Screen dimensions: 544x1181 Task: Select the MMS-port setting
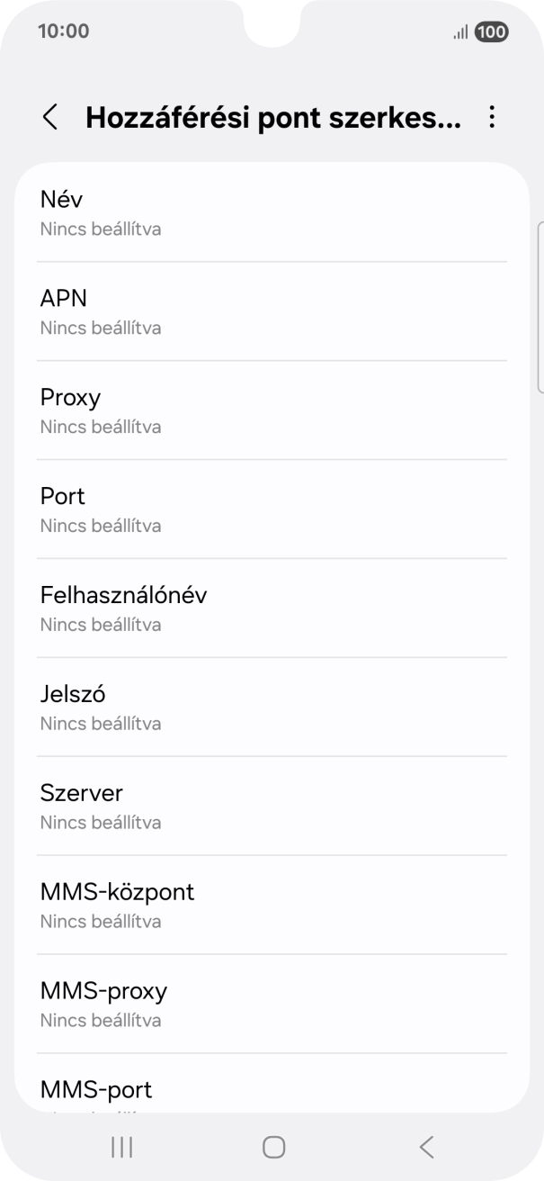coord(272,1092)
